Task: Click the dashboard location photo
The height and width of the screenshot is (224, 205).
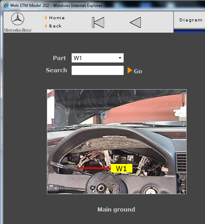Action: click(117, 142)
